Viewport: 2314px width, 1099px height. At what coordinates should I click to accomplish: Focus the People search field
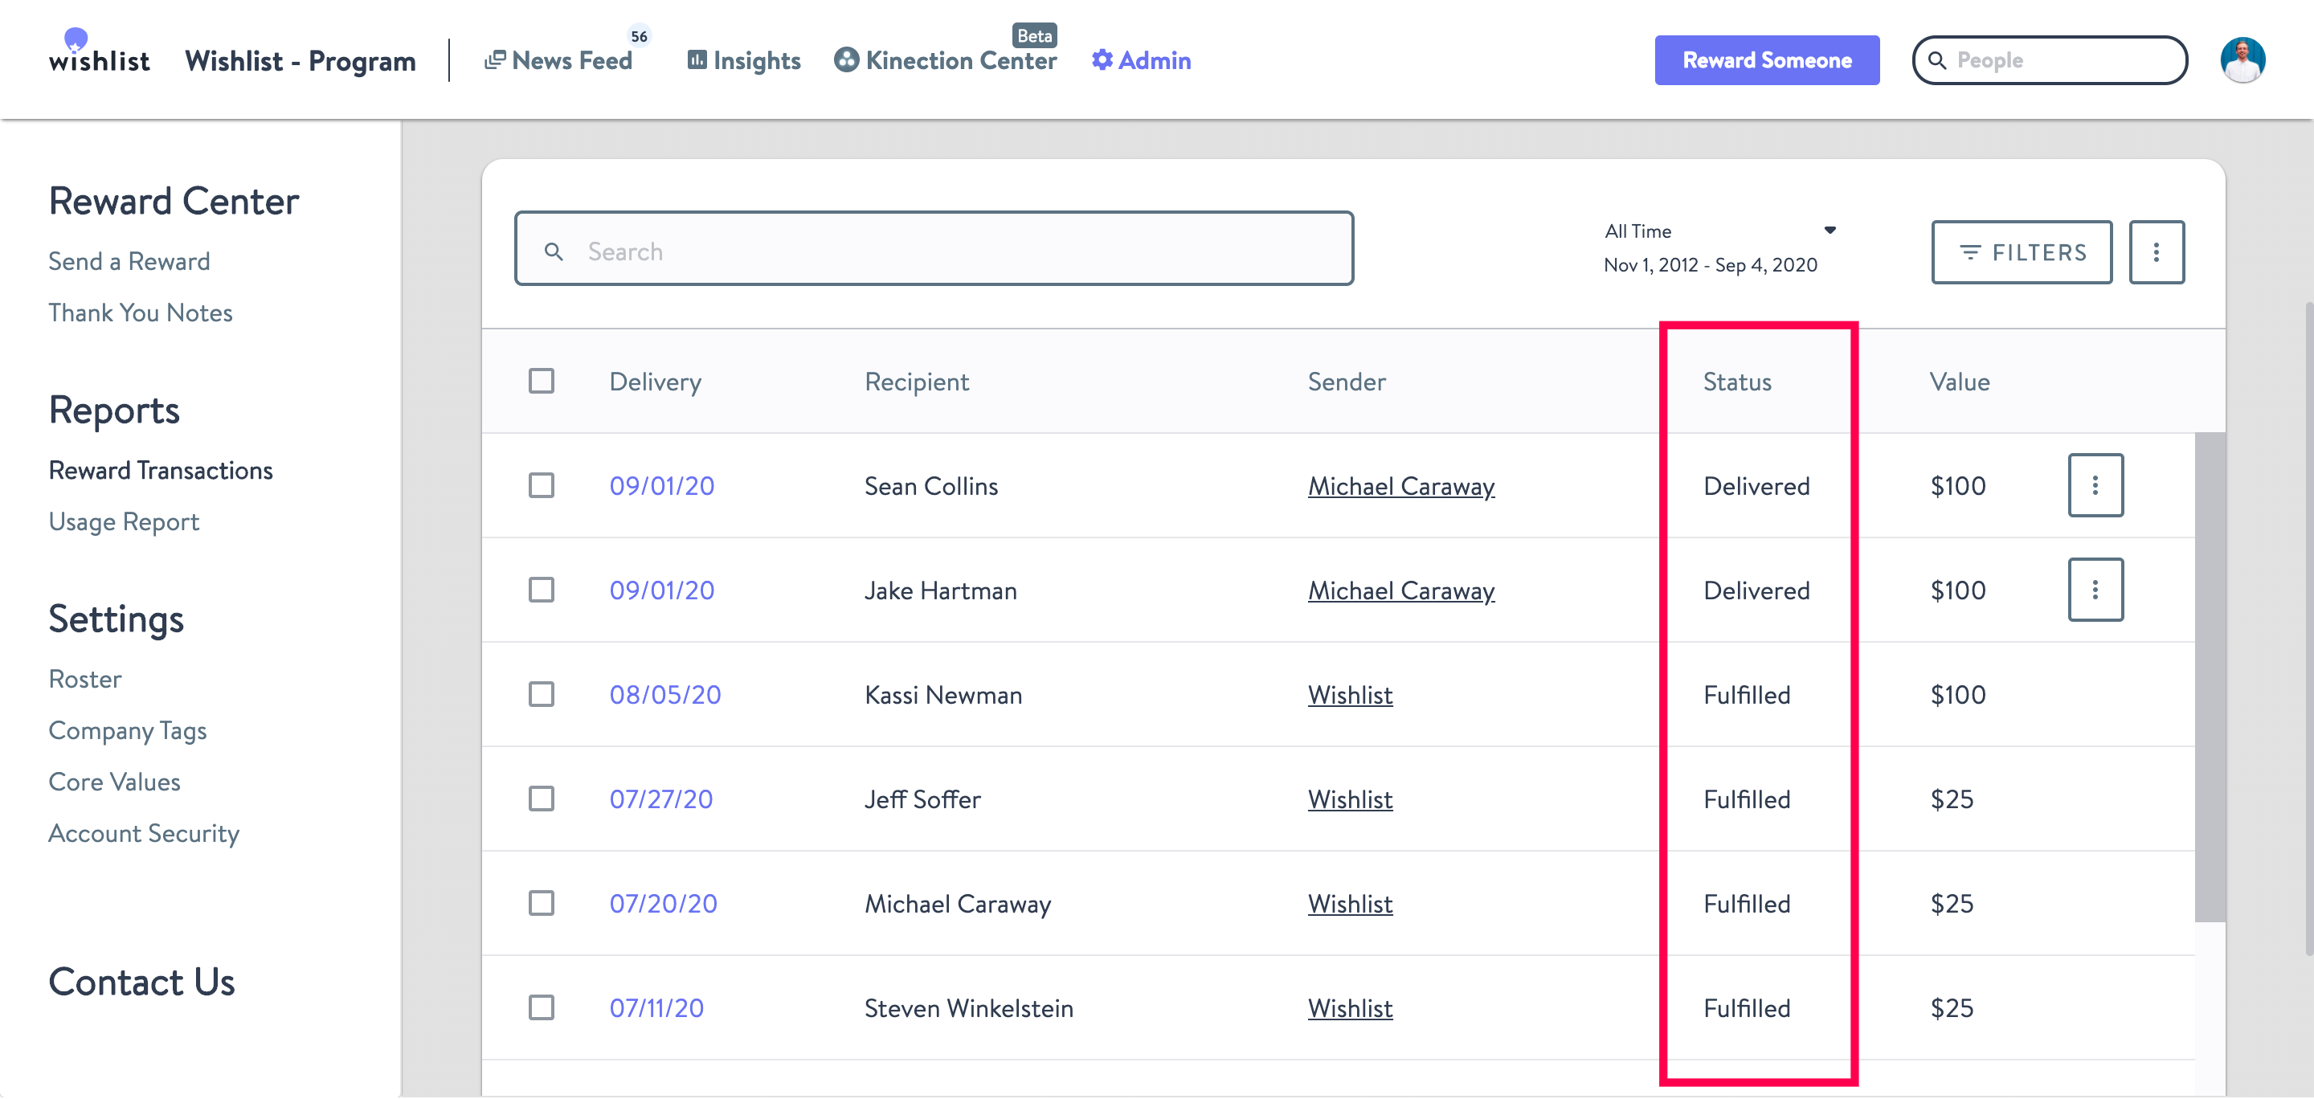click(x=2050, y=60)
